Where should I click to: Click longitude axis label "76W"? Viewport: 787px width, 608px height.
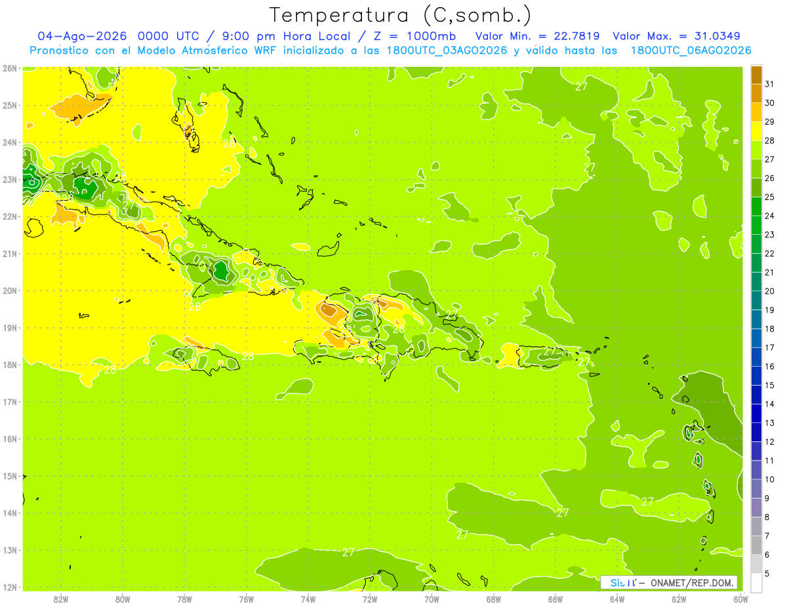[246, 599]
